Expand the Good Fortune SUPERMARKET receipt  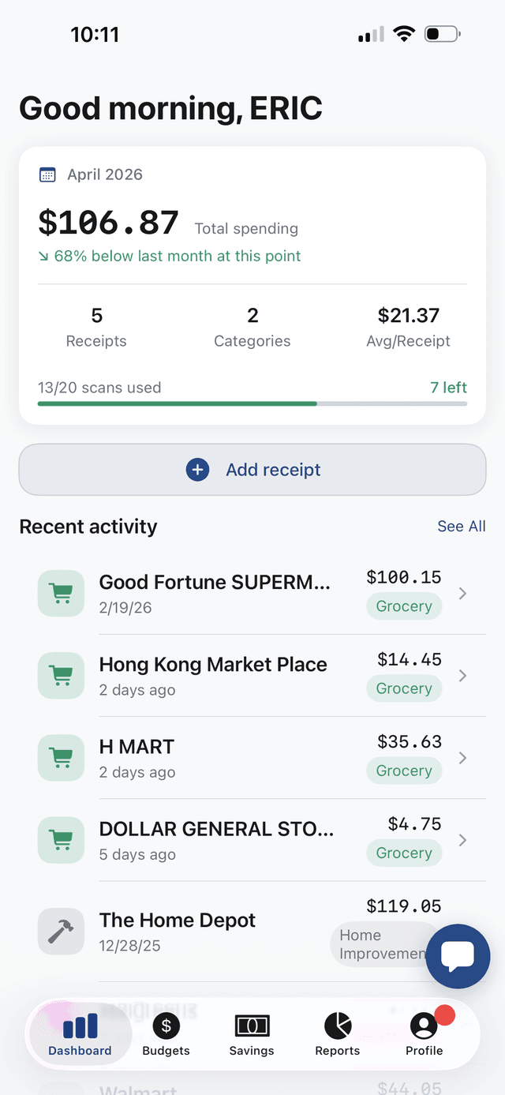[x=462, y=594]
